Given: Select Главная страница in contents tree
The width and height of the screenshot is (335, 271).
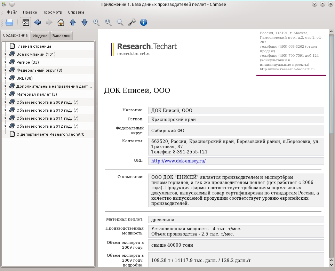Looking at the screenshot, I should click(33, 46).
